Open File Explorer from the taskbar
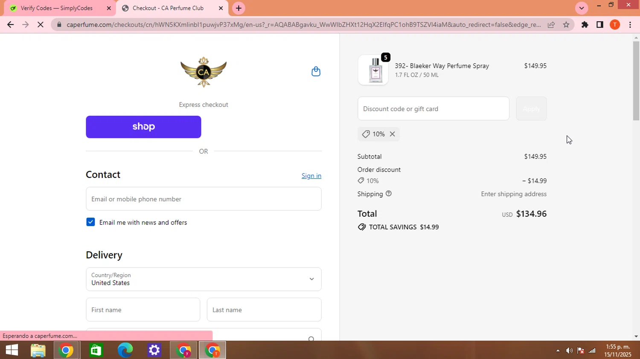 point(38,350)
